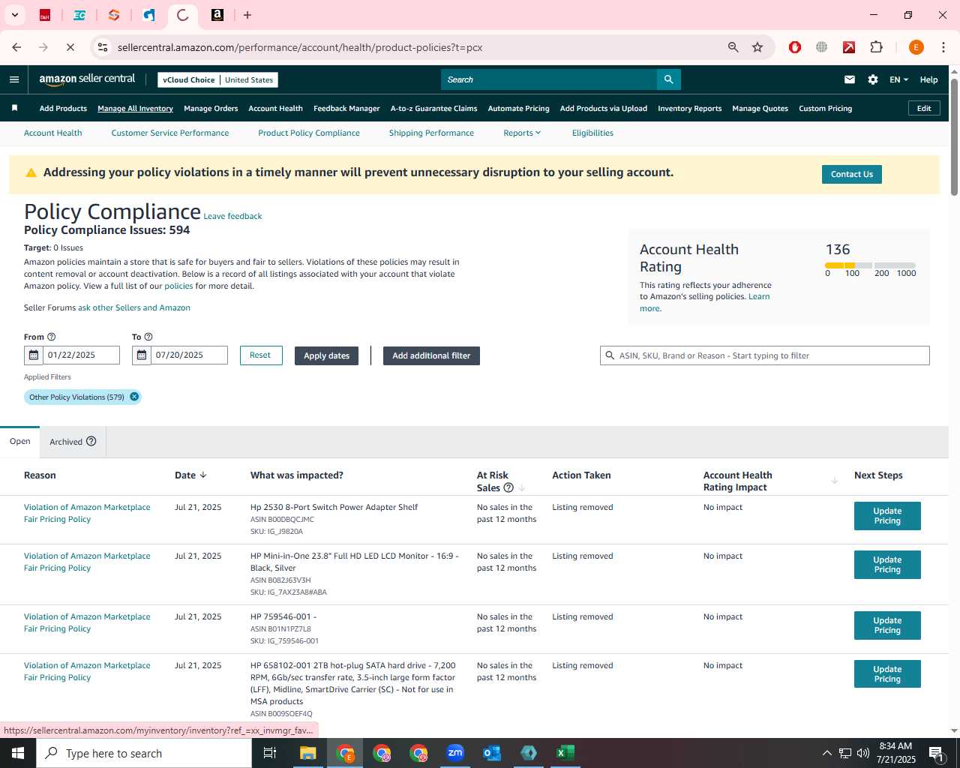Viewport: 960px width, 768px height.
Task: Click the bookmark flag icon
Action: click(14, 108)
